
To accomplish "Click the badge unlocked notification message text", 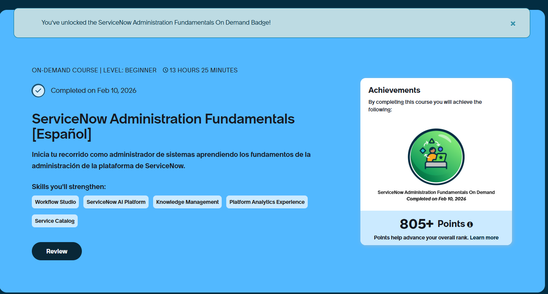I will [156, 23].
